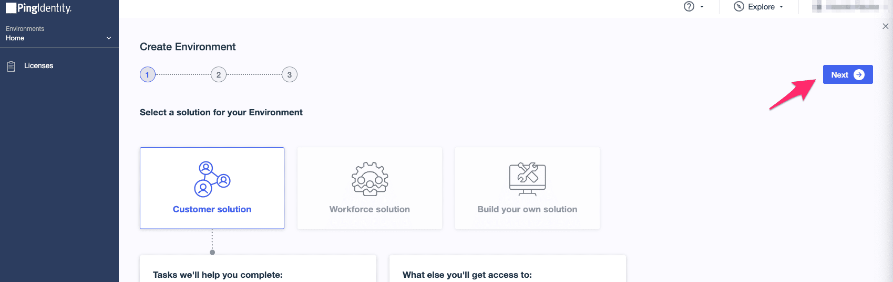
Task: Click the Customer solution people icon
Action: (212, 179)
